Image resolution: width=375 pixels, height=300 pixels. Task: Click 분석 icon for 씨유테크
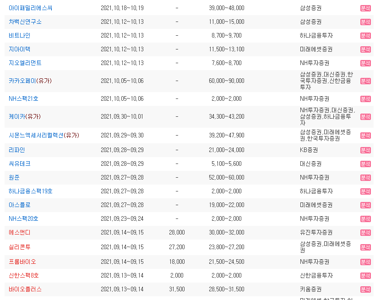tap(365, 164)
